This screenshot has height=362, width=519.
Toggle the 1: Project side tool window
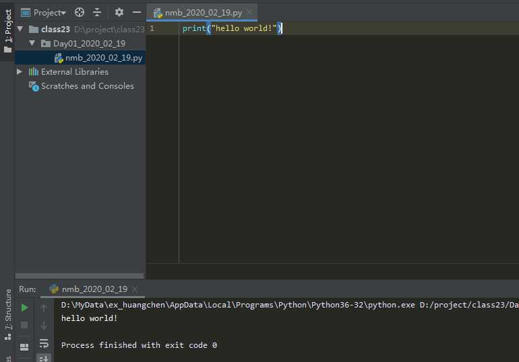point(8,31)
